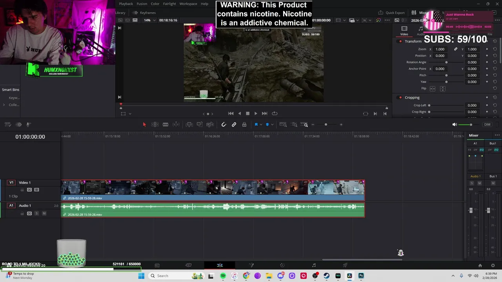Click the Replace Clip tool icon
Viewport: 502px width, 282px height.
210,125
